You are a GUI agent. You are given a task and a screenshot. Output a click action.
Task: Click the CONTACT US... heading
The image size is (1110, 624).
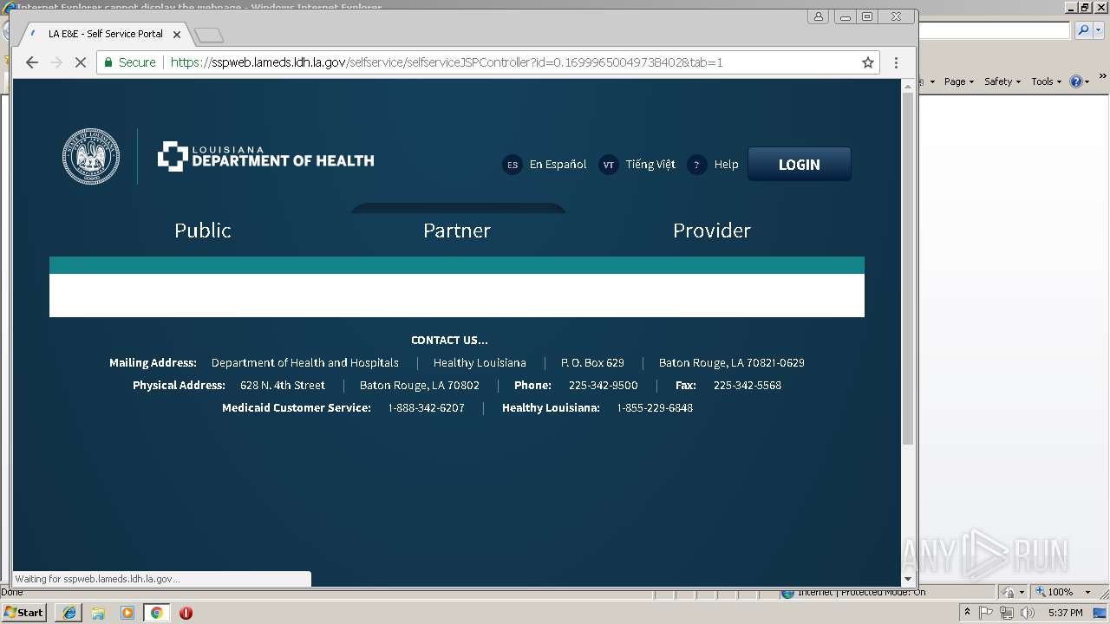point(449,341)
